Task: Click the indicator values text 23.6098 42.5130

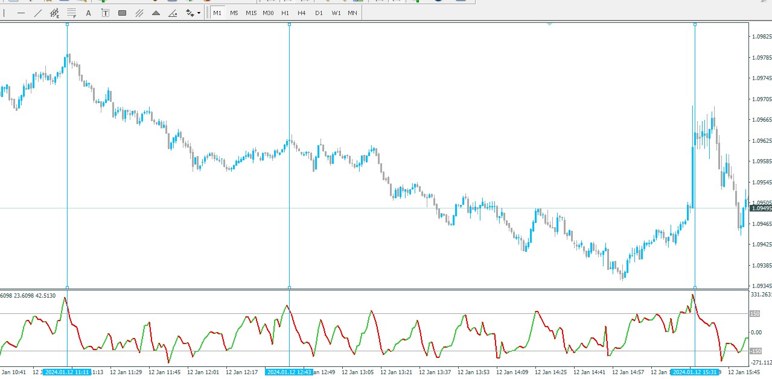Action: [x=35, y=296]
